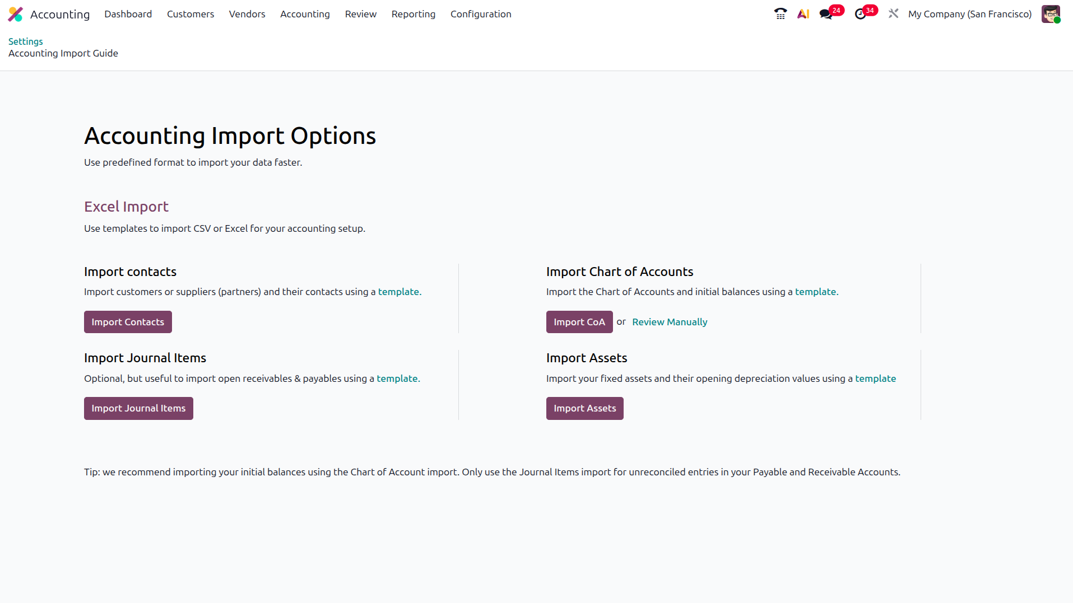1073x603 pixels.
Task: Open the VoIP phone icon
Action: (x=781, y=14)
